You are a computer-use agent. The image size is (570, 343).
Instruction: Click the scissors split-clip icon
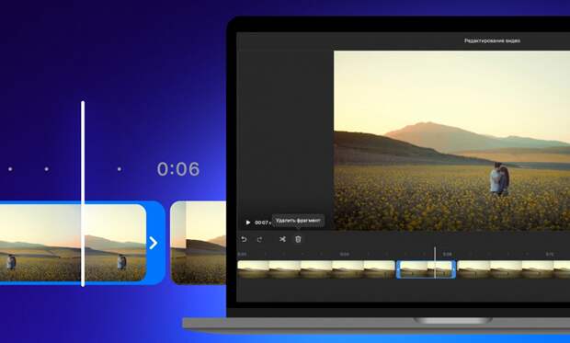coord(282,239)
